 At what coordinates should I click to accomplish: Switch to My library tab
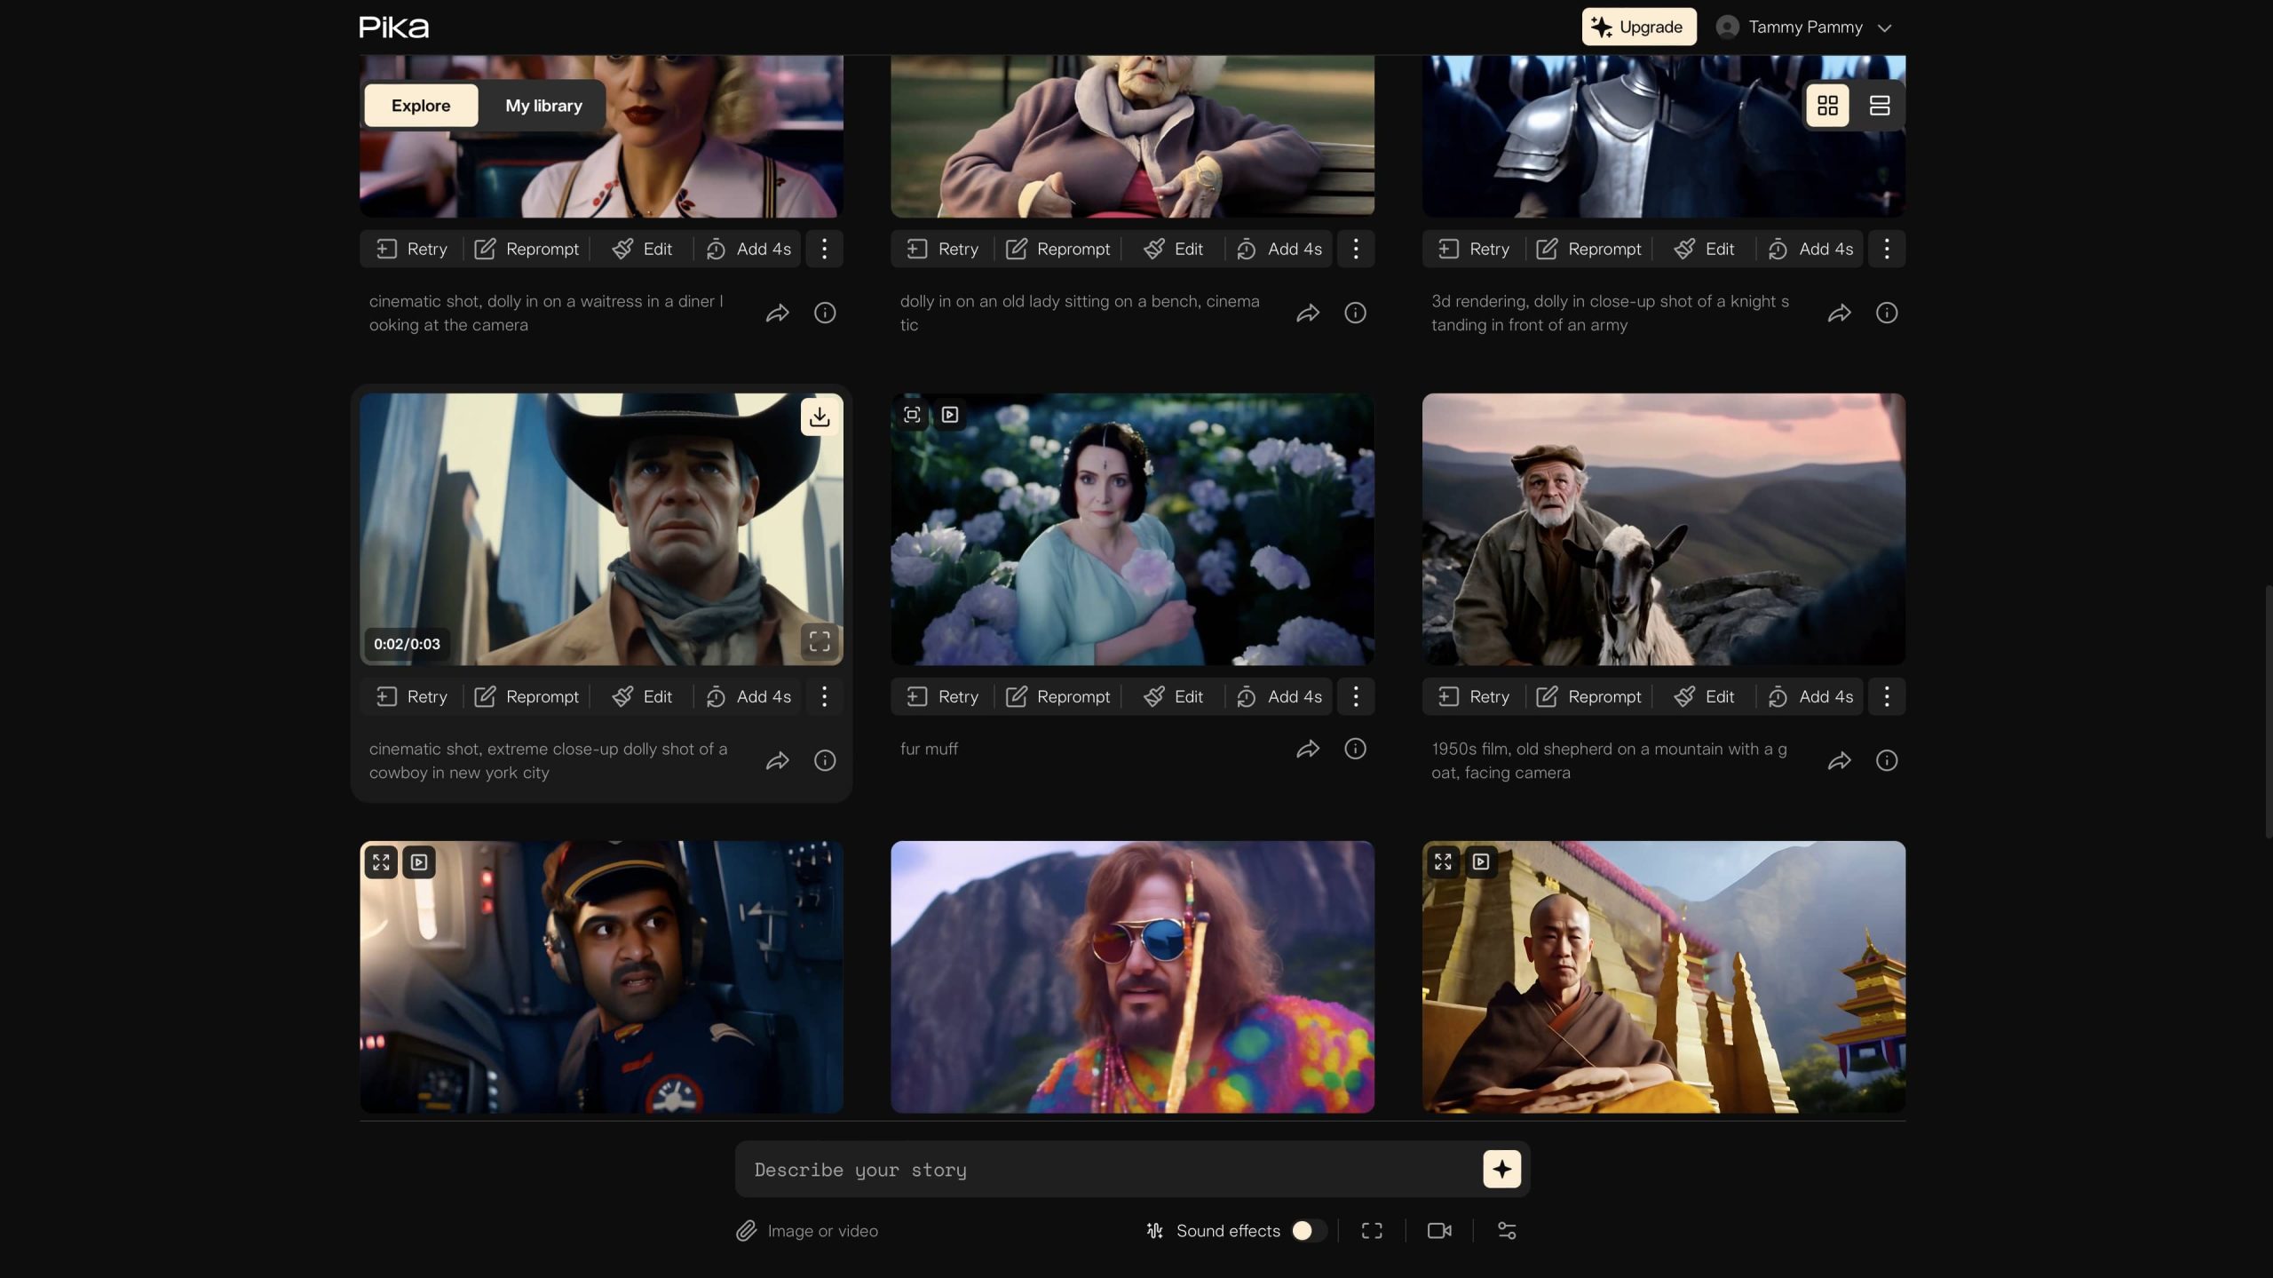[x=543, y=106]
